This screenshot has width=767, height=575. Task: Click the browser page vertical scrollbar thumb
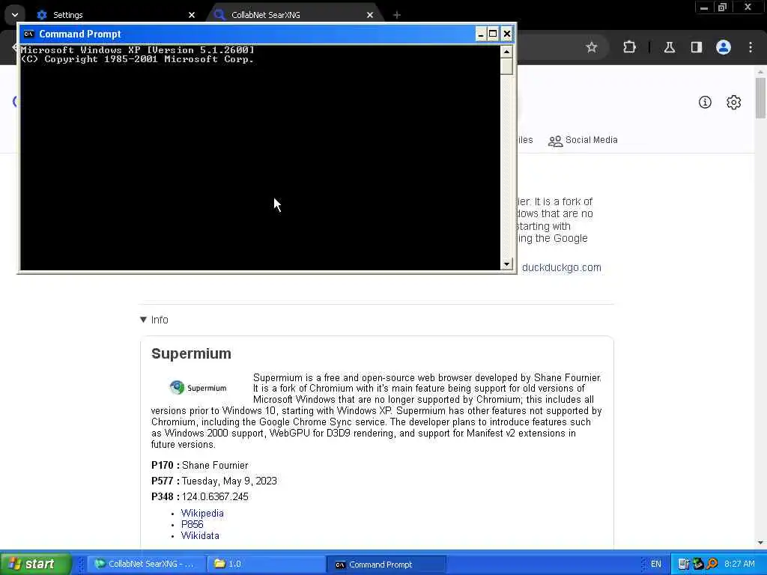click(x=760, y=98)
